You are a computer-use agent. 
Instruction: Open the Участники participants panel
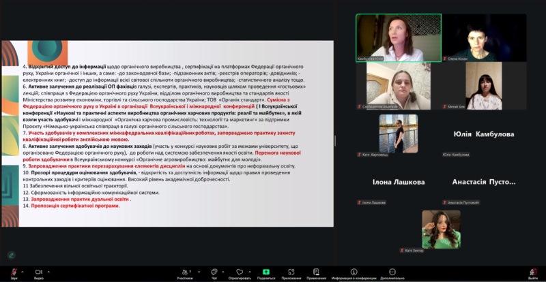point(185,274)
